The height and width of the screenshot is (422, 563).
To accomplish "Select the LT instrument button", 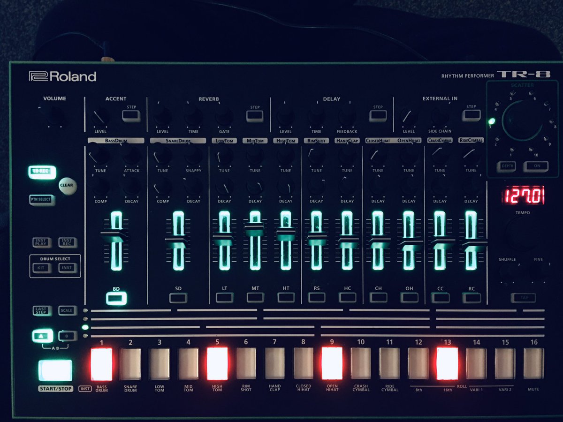I will click(x=224, y=297).
